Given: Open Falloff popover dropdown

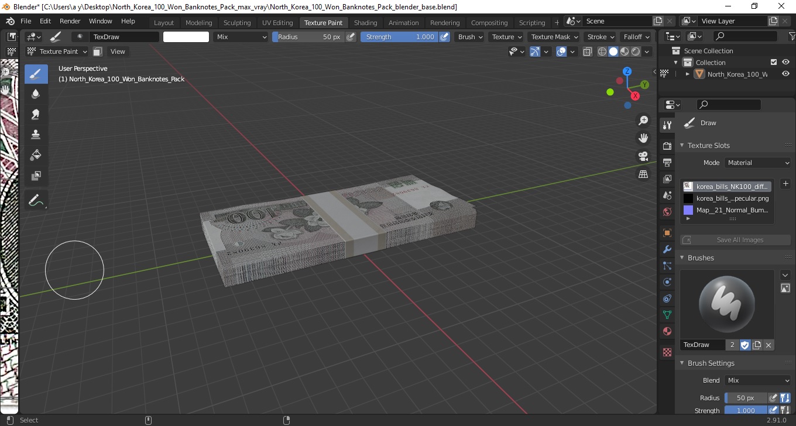Looking at the screenshot, I should coord(636,37).
